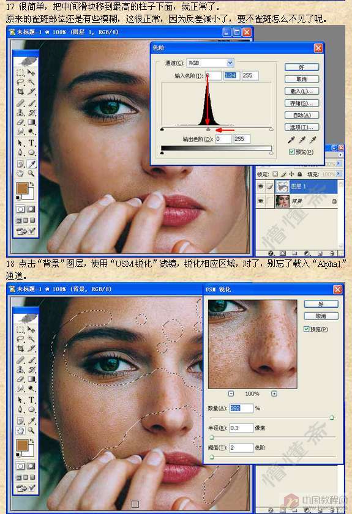This screenshot has height=514, width=352.
Task: Choose the Lasso tool in upper toolbox
Action: click(x=20, y=82)
